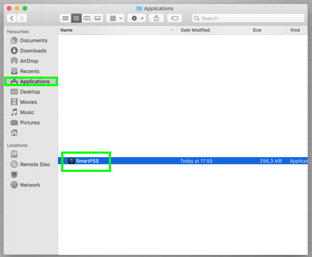Select list view button

pyautogui.click(x=76, y=18)
